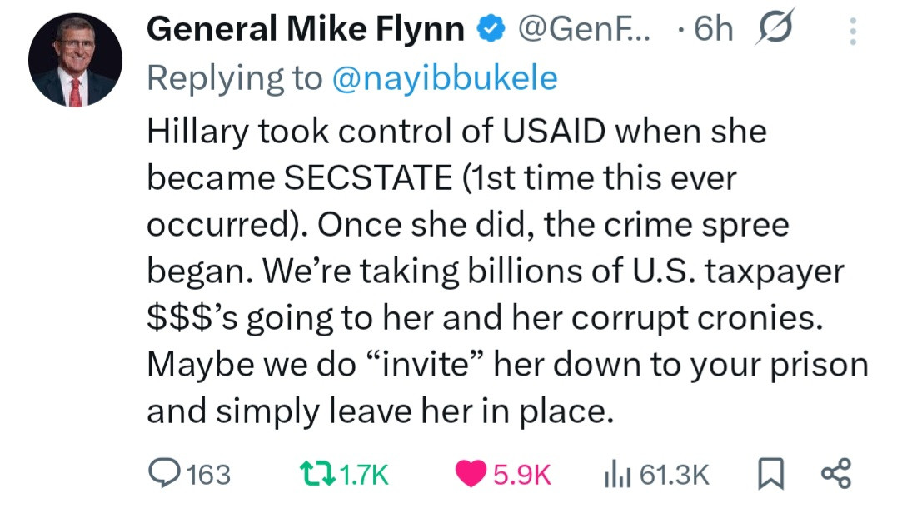
Task: Click the 163 replies count
Action: tap(208, 475)
